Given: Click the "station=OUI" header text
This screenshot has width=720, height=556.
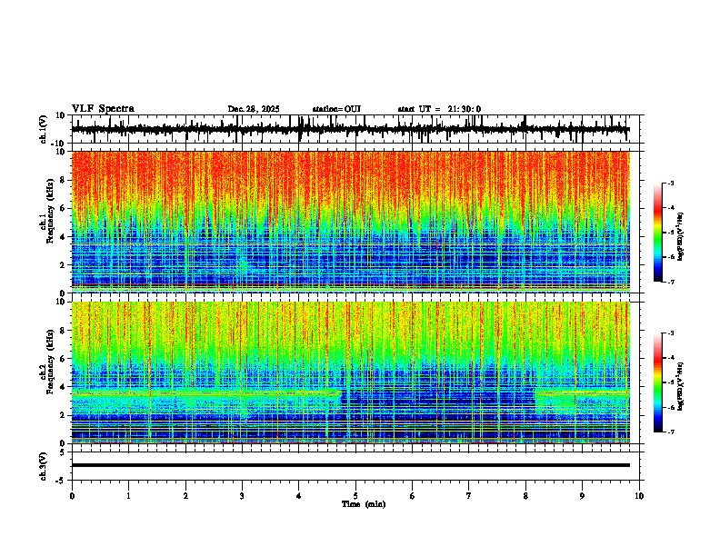Looking at the screenshot, I should 336,109.
